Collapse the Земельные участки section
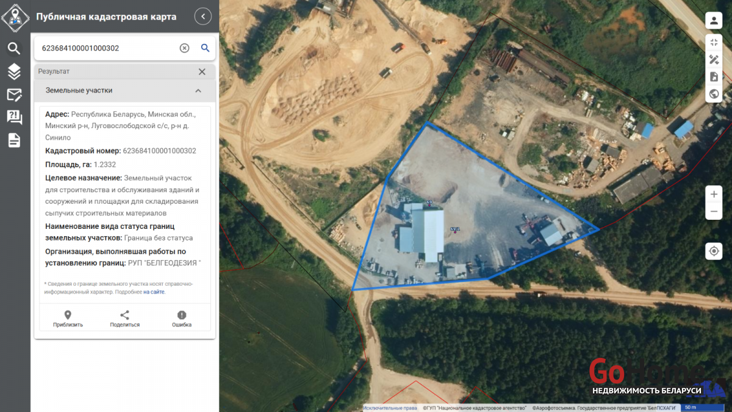 pos(198,90)
